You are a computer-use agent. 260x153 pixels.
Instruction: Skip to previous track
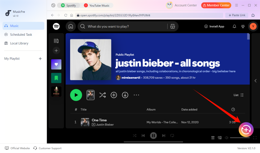143,136
